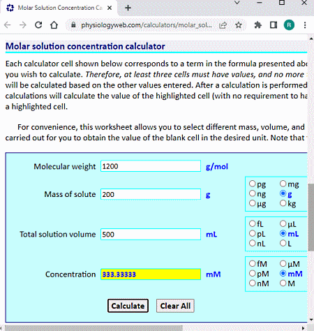Select µL volume unit
Screen dimensions: 314x331
[283, 223]
